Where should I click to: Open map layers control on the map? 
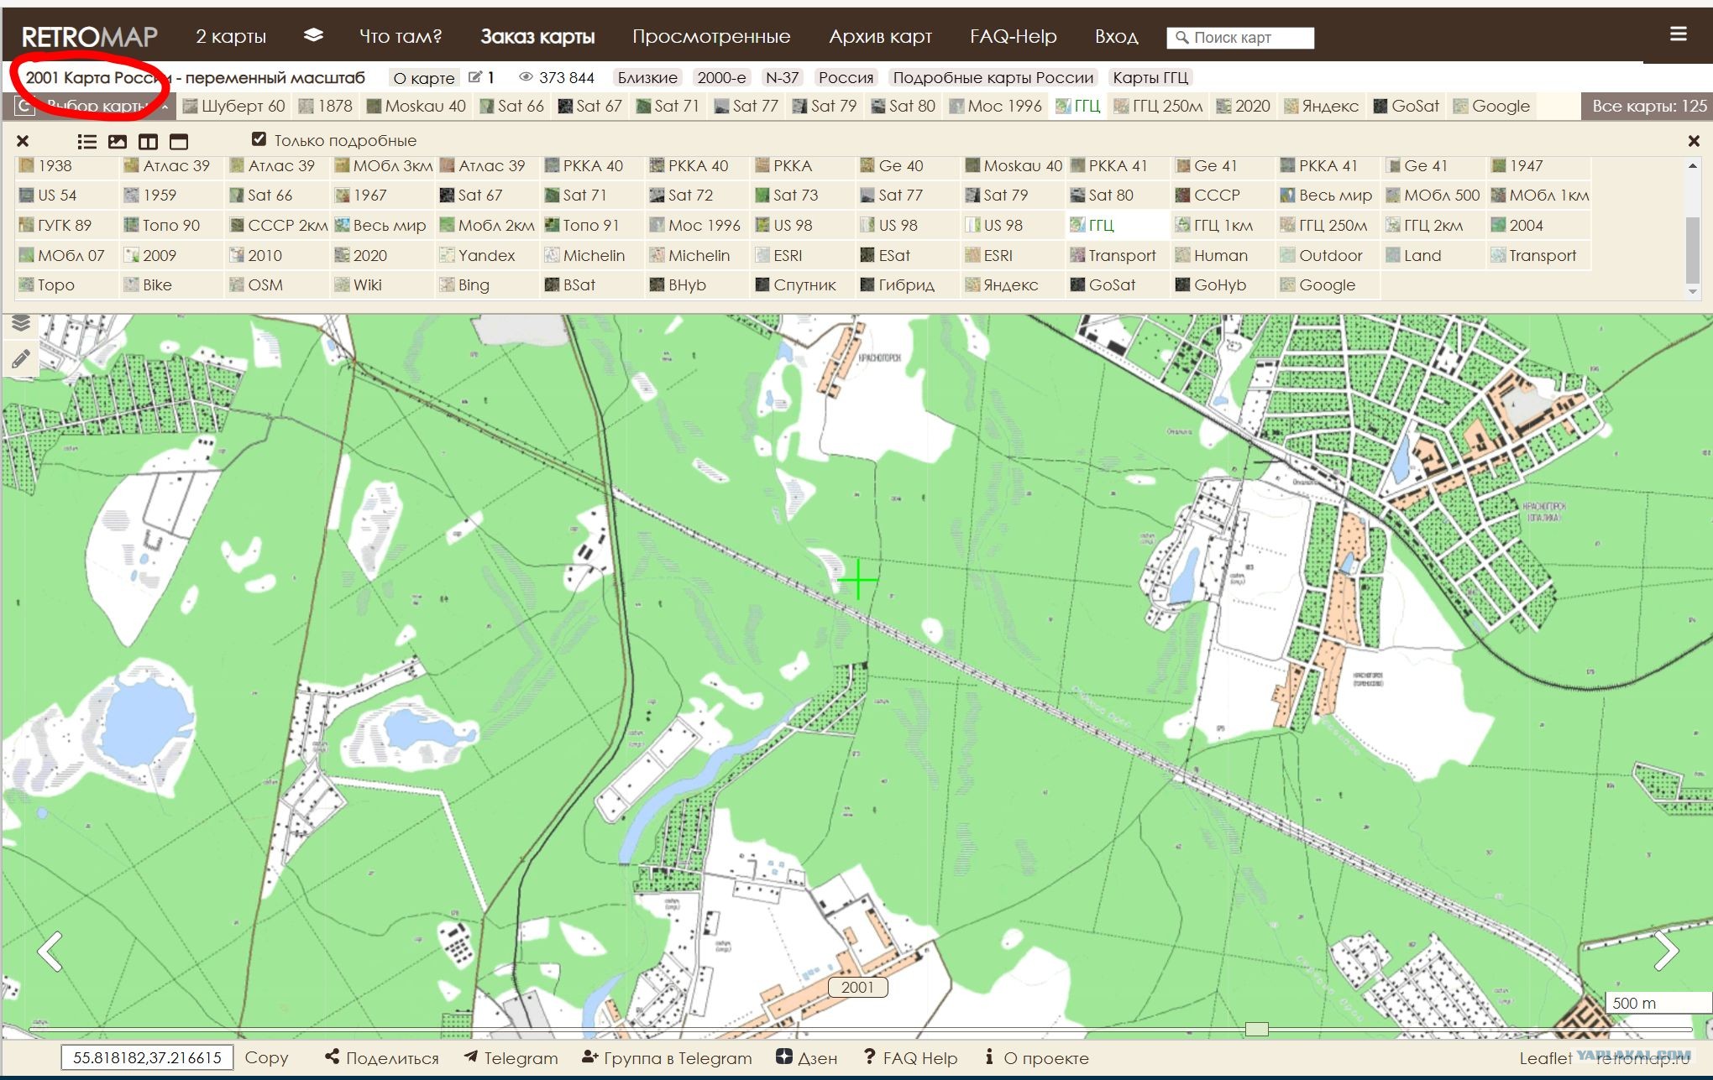[x=21, y=323]
